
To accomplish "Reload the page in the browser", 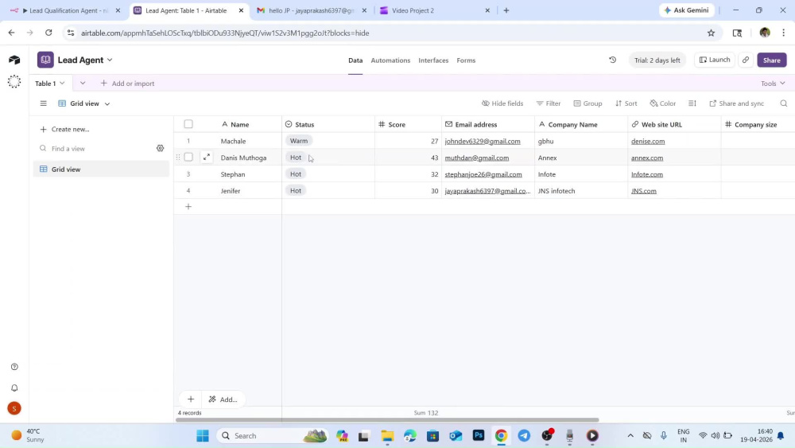I will (x=48, y=33).
